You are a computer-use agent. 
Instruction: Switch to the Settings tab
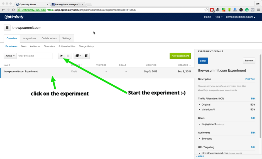pyautogui.click(x=67, y=38)
